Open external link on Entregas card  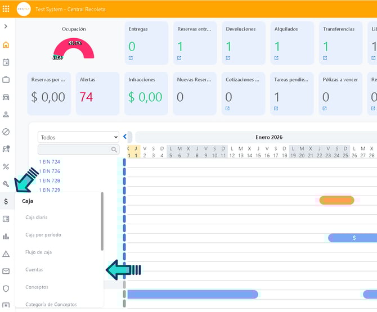131,58
